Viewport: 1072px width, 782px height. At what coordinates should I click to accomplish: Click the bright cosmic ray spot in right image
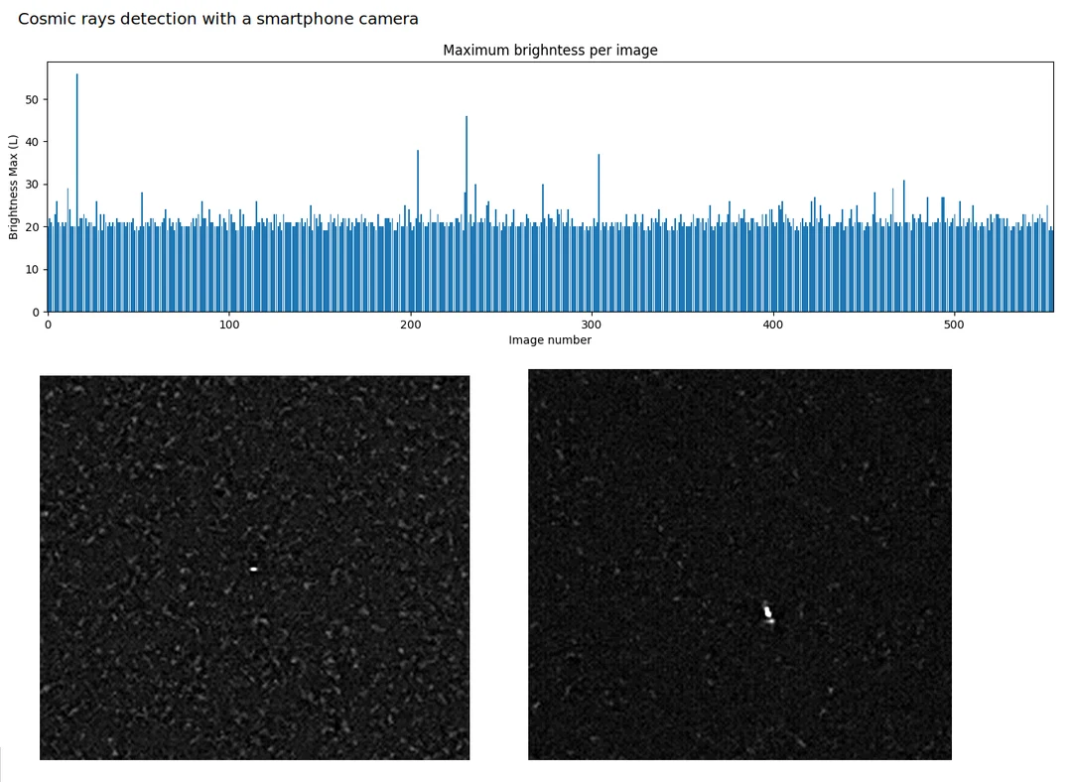(x=767, y=612)
